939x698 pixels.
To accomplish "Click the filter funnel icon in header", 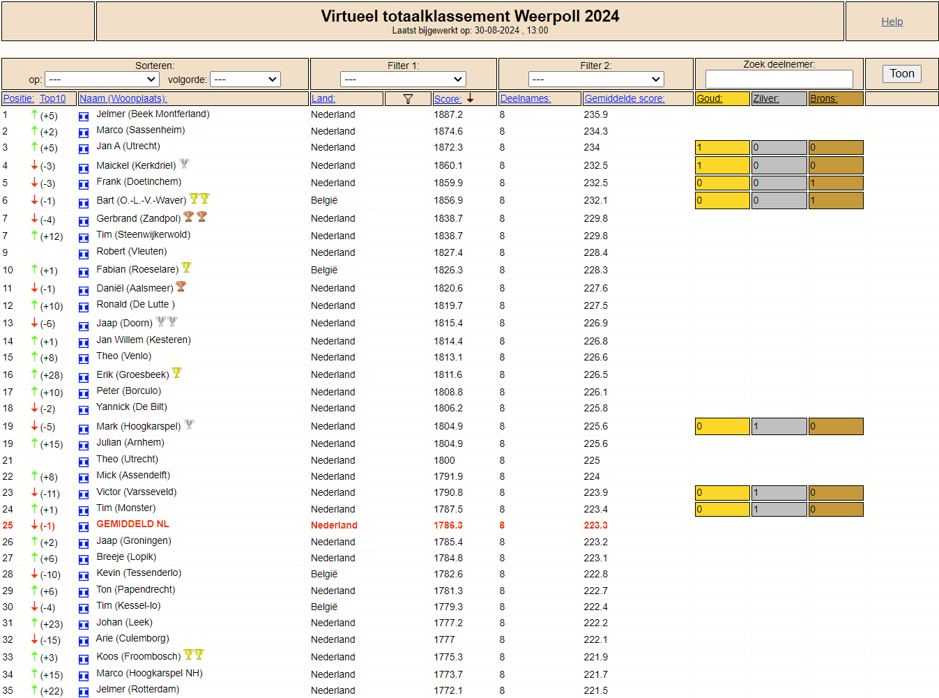I will point(408,99).
